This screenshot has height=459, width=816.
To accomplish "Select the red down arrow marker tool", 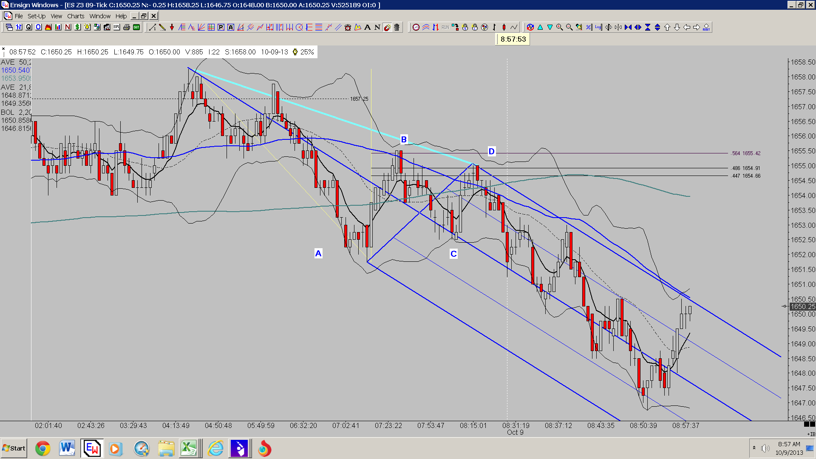I will (172, 27).
